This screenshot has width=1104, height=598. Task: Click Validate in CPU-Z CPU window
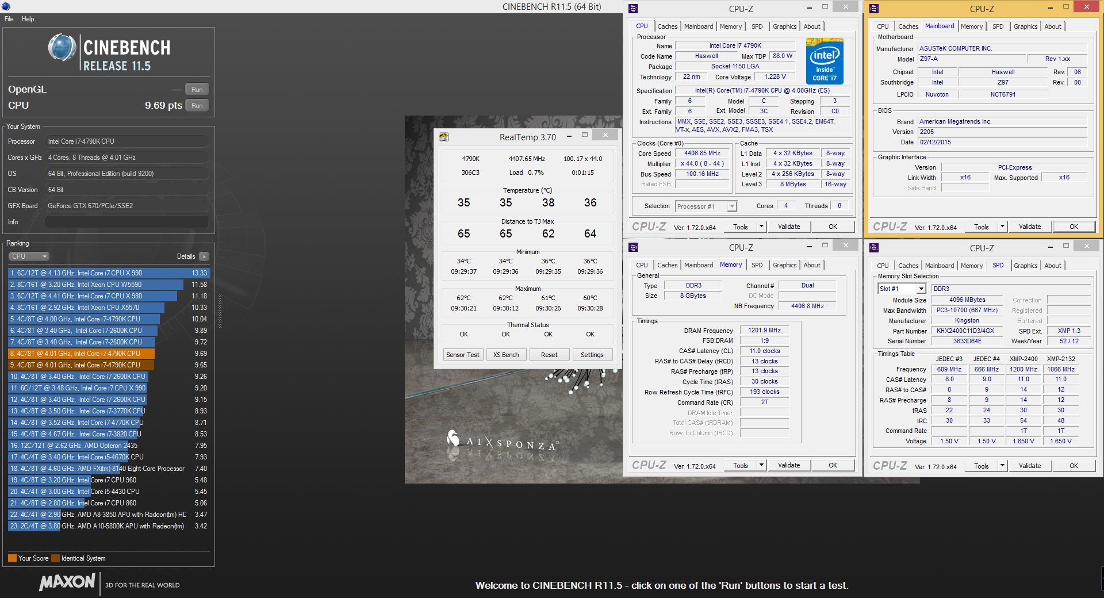(789, 227)
